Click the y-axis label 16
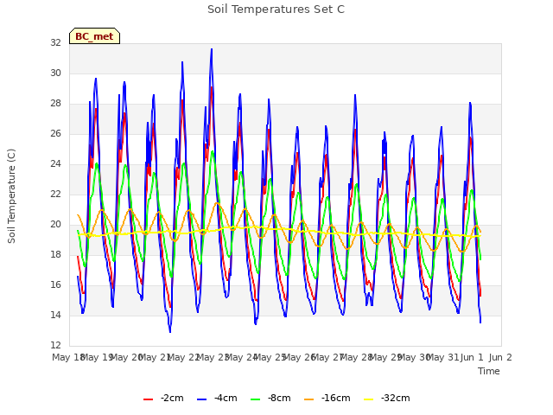553x415 pixels. [x=55, y=284]
